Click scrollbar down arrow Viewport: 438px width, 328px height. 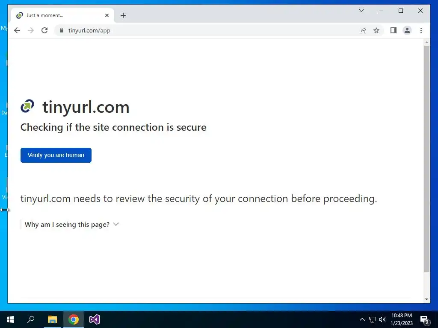tap(426, 299)
